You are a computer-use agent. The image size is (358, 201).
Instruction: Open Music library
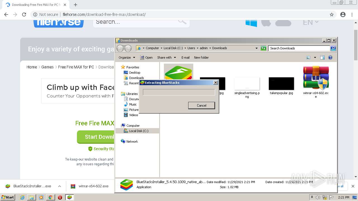[x=133, y=104]
